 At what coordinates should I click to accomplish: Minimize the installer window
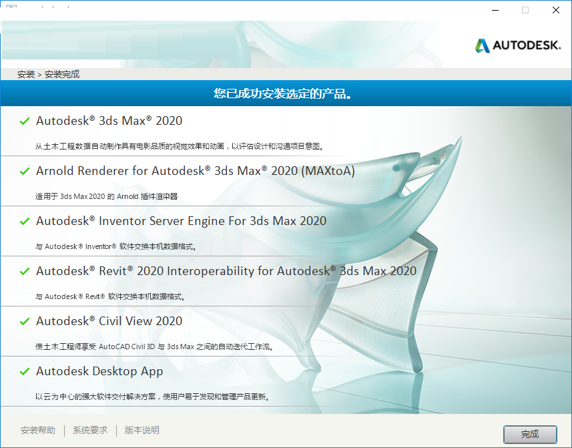pos(495,10)
